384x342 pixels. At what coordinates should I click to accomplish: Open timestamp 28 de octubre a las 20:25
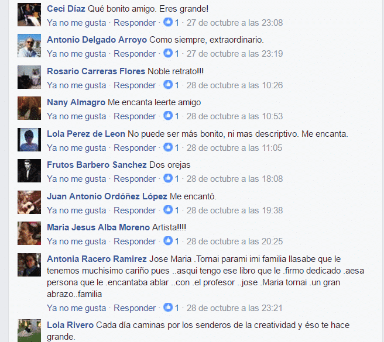click(235, 241)
